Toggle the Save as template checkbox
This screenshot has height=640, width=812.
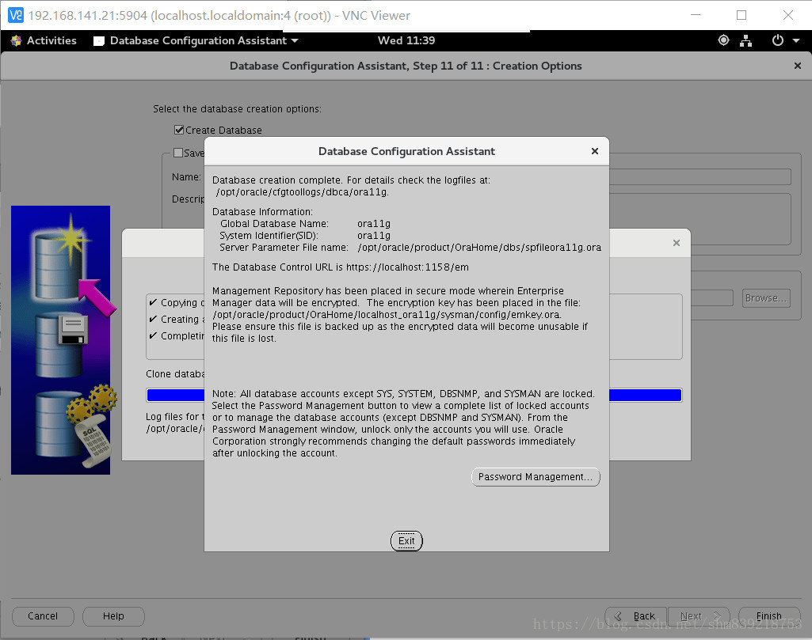(x=178, y=153)
